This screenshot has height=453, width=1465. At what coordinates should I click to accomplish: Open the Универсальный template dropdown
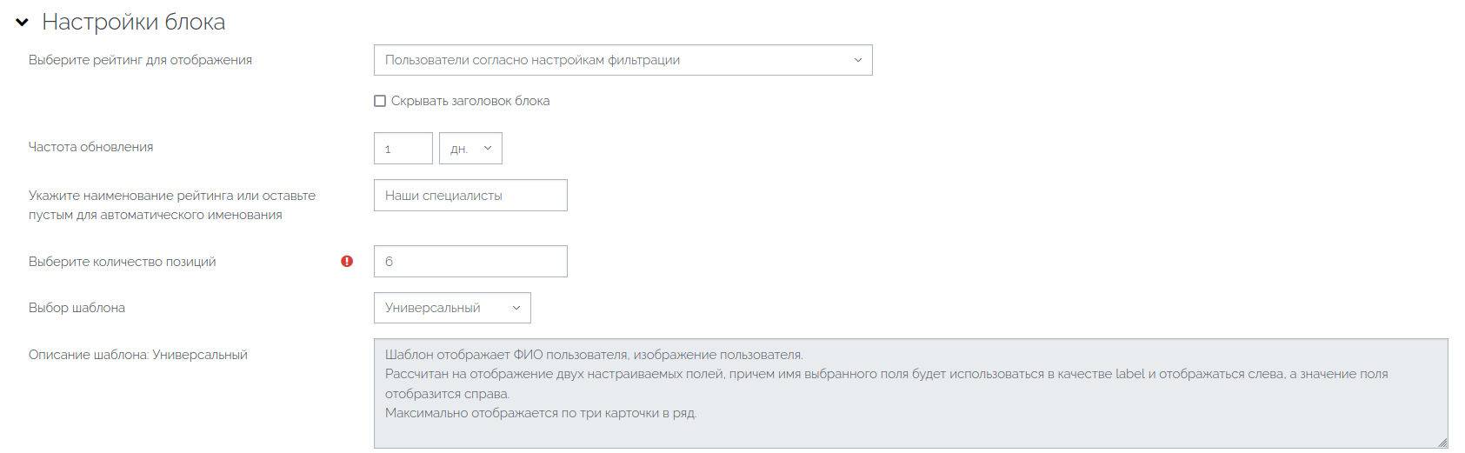452,308
